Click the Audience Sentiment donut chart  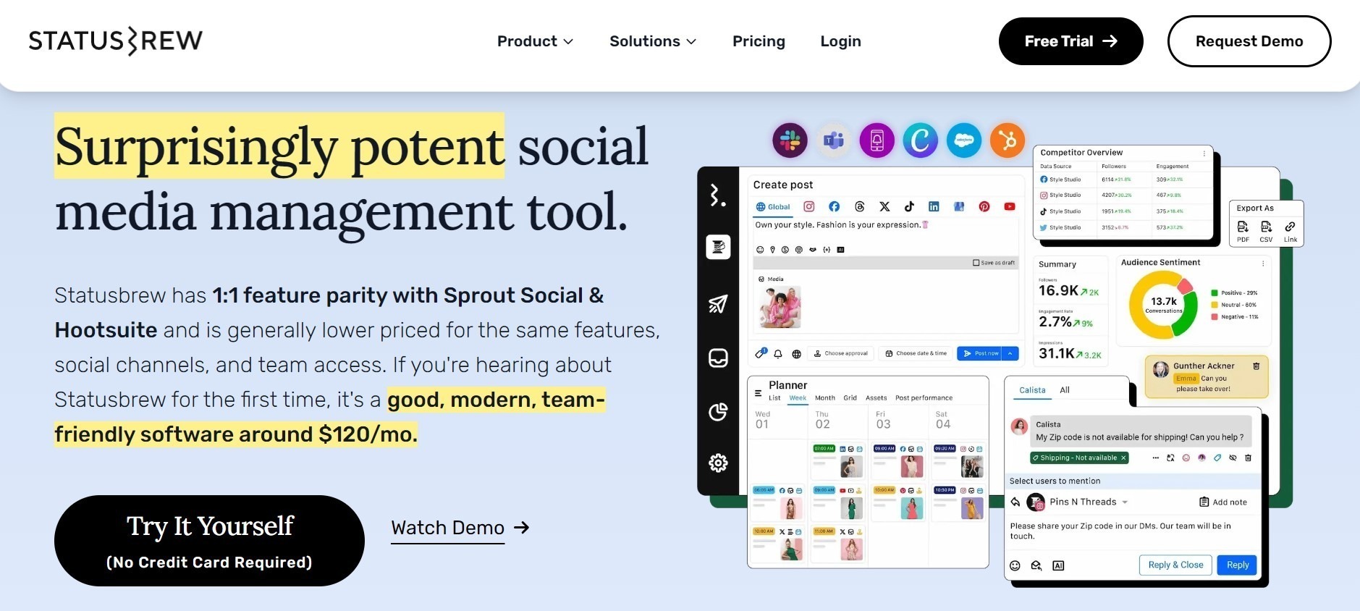point(1163,305)
